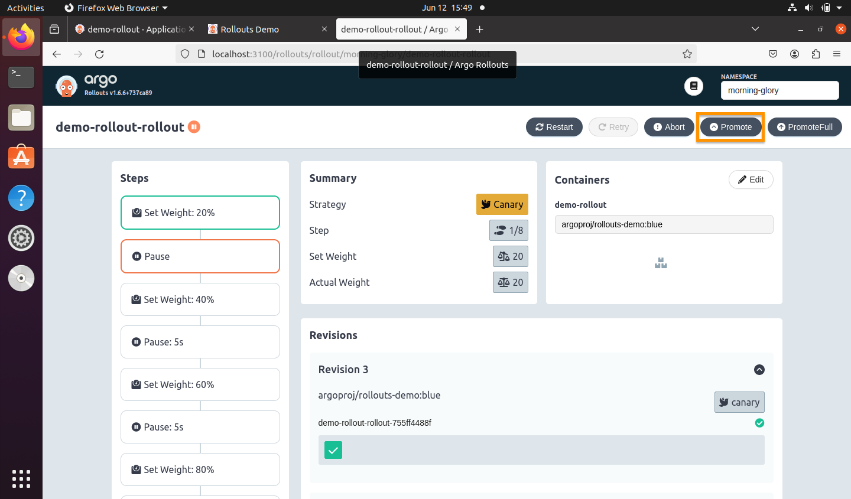The image size is (851, 499).
Task: Click the green healthy status icon in Revision 3
Action: point(759,423)
